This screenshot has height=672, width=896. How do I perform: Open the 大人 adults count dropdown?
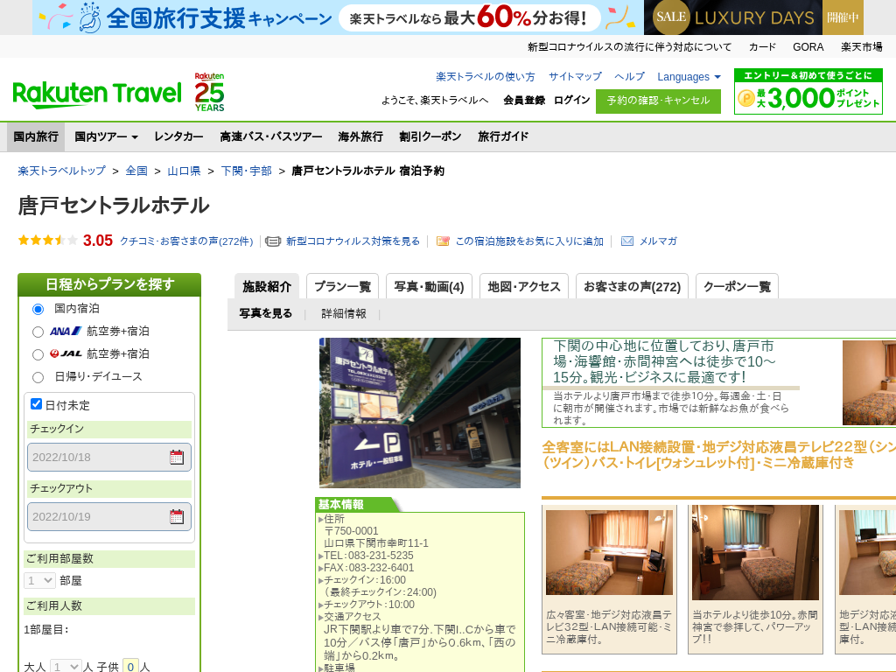[66, 666]
